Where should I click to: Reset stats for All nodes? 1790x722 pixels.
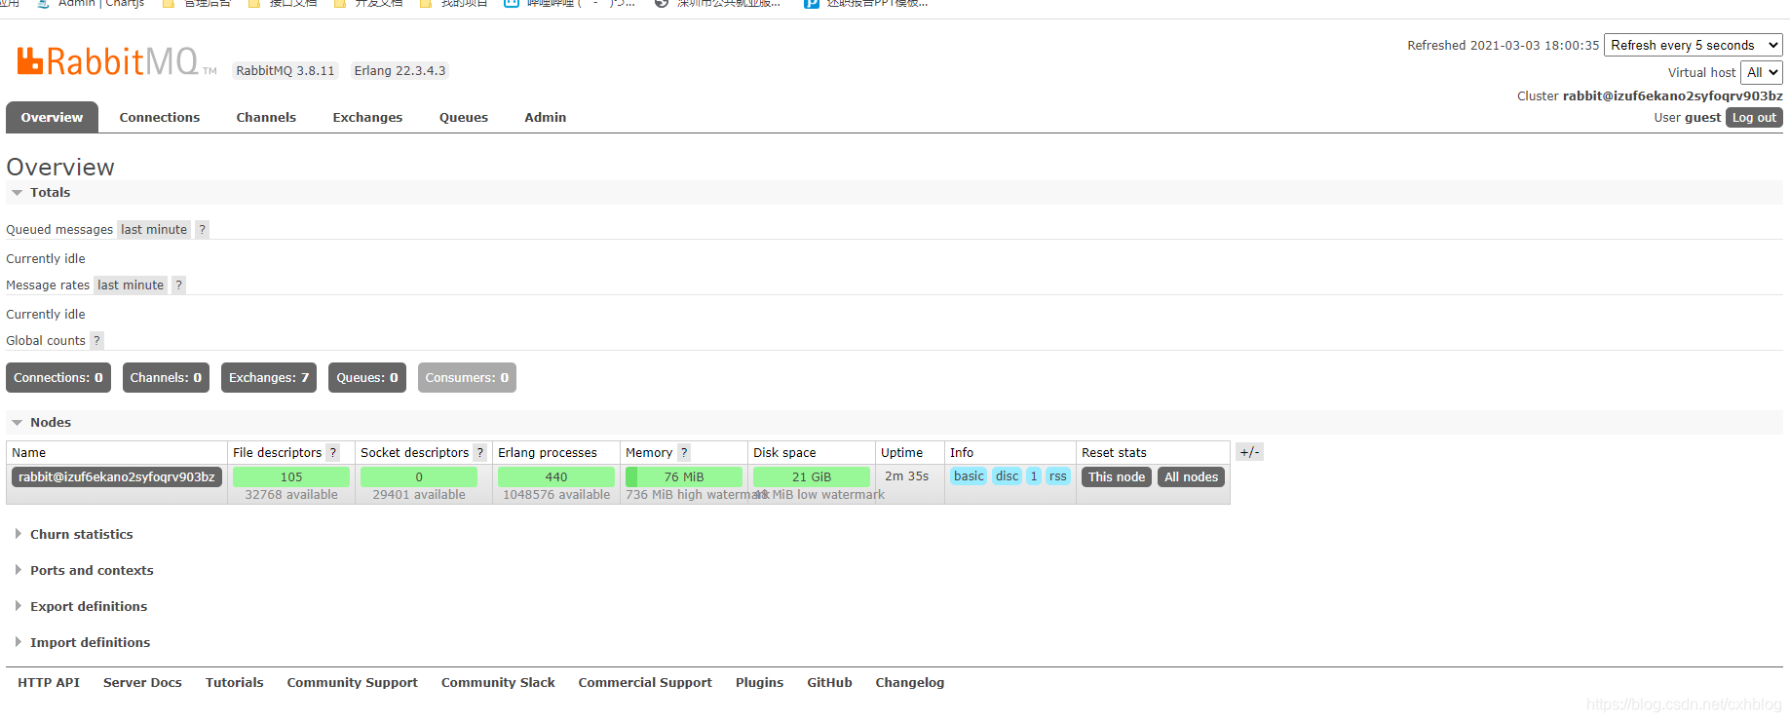pos(1192,477)
